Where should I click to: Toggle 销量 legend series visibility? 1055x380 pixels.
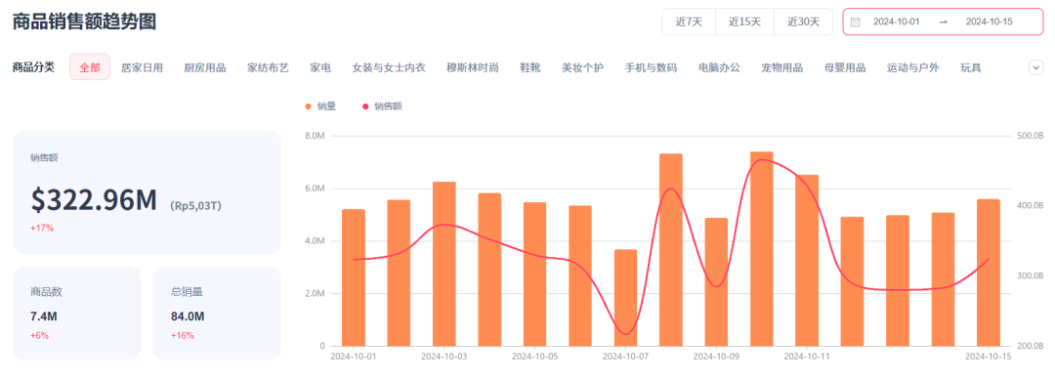pyautogui.click(x=320, y=106)
